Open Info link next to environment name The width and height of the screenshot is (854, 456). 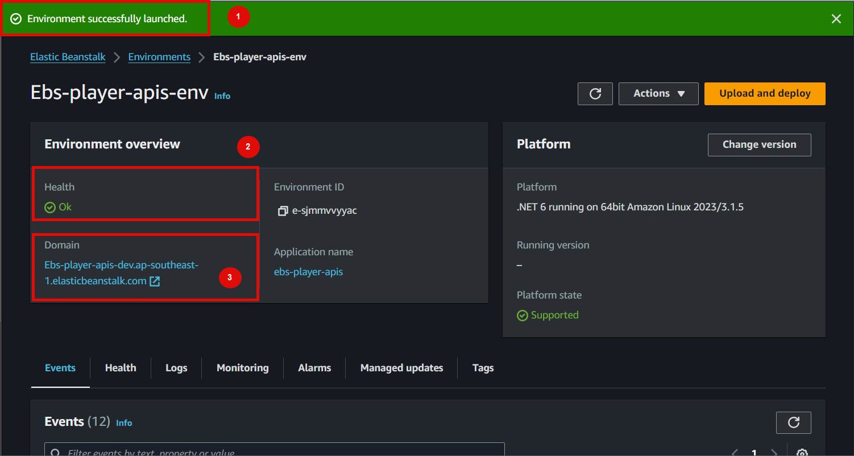pos(222,96)
